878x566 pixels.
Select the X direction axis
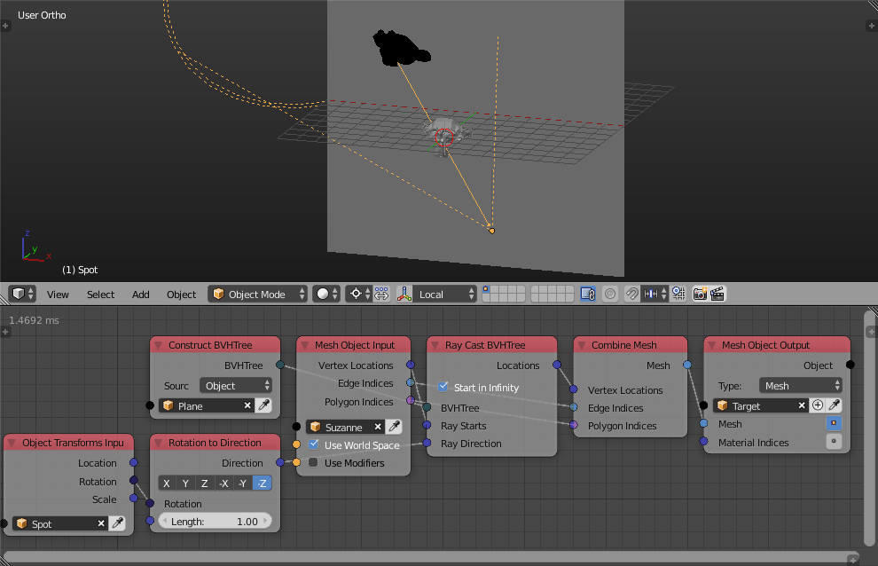click(x=167, y=483)
